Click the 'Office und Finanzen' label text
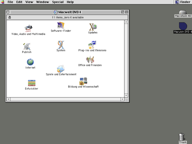Screen dimensions: 192x144 (x=90, y=65)
